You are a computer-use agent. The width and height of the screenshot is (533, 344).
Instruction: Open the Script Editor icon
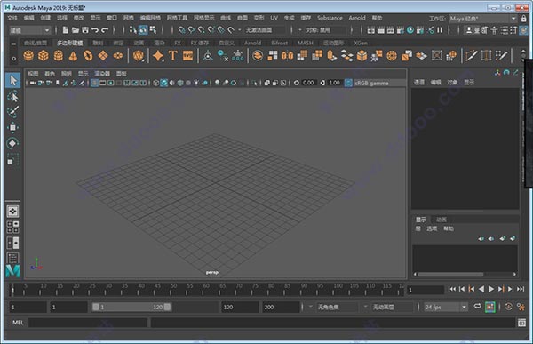(521, 323)
